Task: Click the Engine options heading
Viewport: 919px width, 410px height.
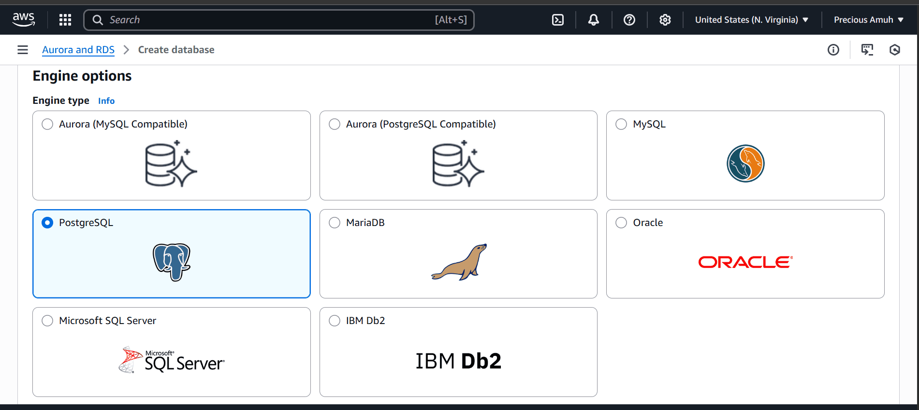Action: (x=82, y=76)
